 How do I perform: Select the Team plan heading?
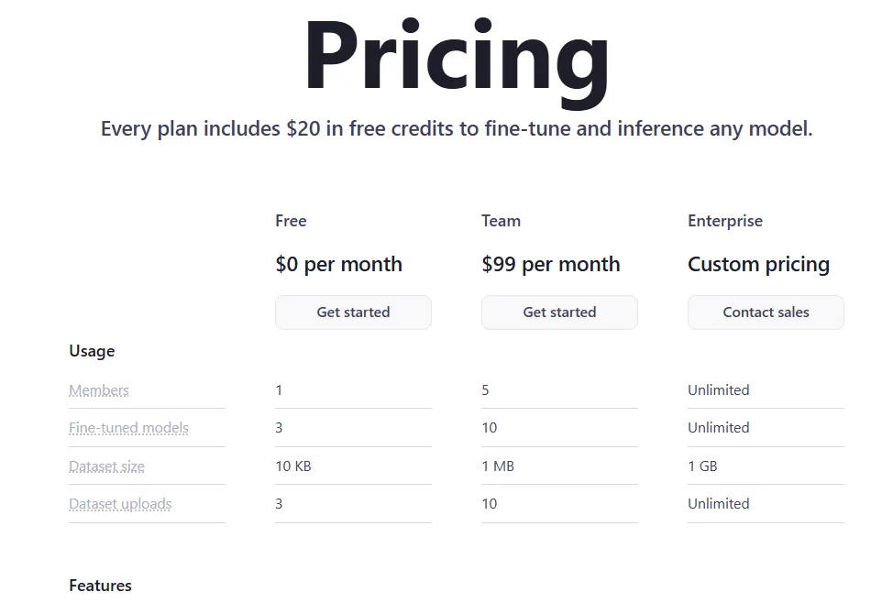pos(502,221)
